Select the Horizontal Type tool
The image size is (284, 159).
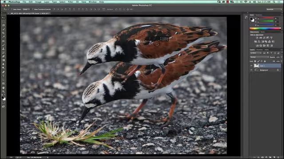(3, 76)
